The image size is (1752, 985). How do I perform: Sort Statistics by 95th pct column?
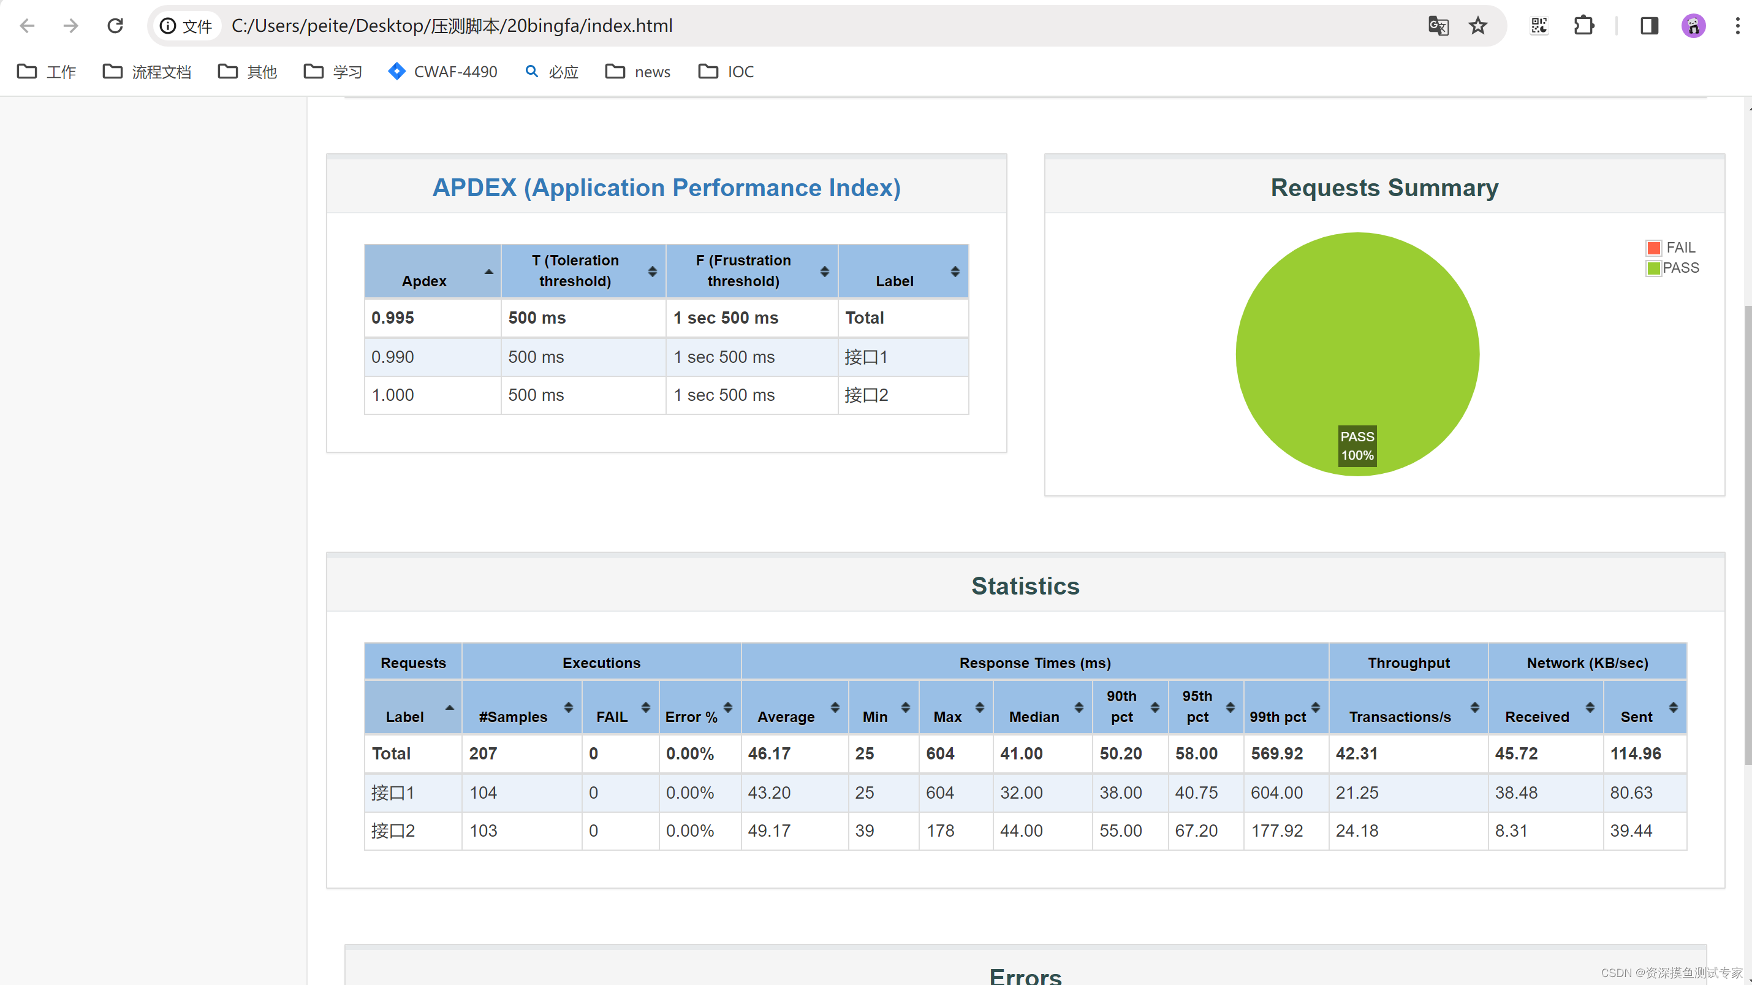1206,707
